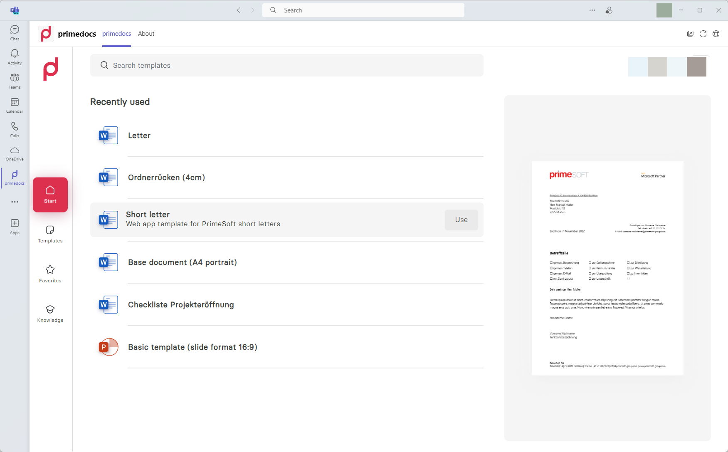This screenshot has width=728, height=452.
Task: Pop out the app in new window
Action: [690, 34]
